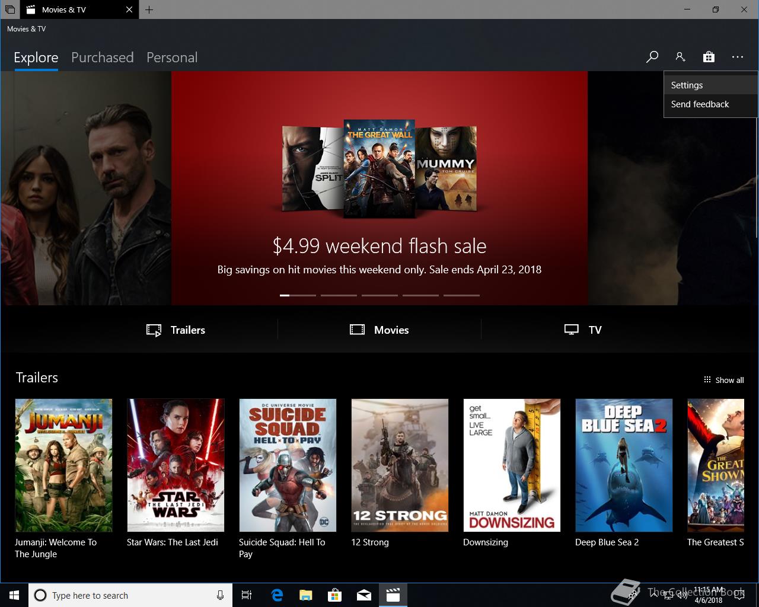Click the Type here to search box
This screenshot has height=607, width=759.
tap(130, 595)
